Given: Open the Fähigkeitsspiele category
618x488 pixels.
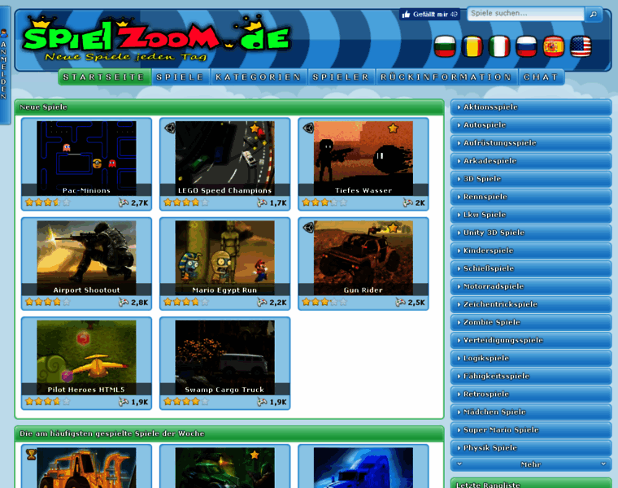Looking at the screenshot, I should click(x=531, y=376).
